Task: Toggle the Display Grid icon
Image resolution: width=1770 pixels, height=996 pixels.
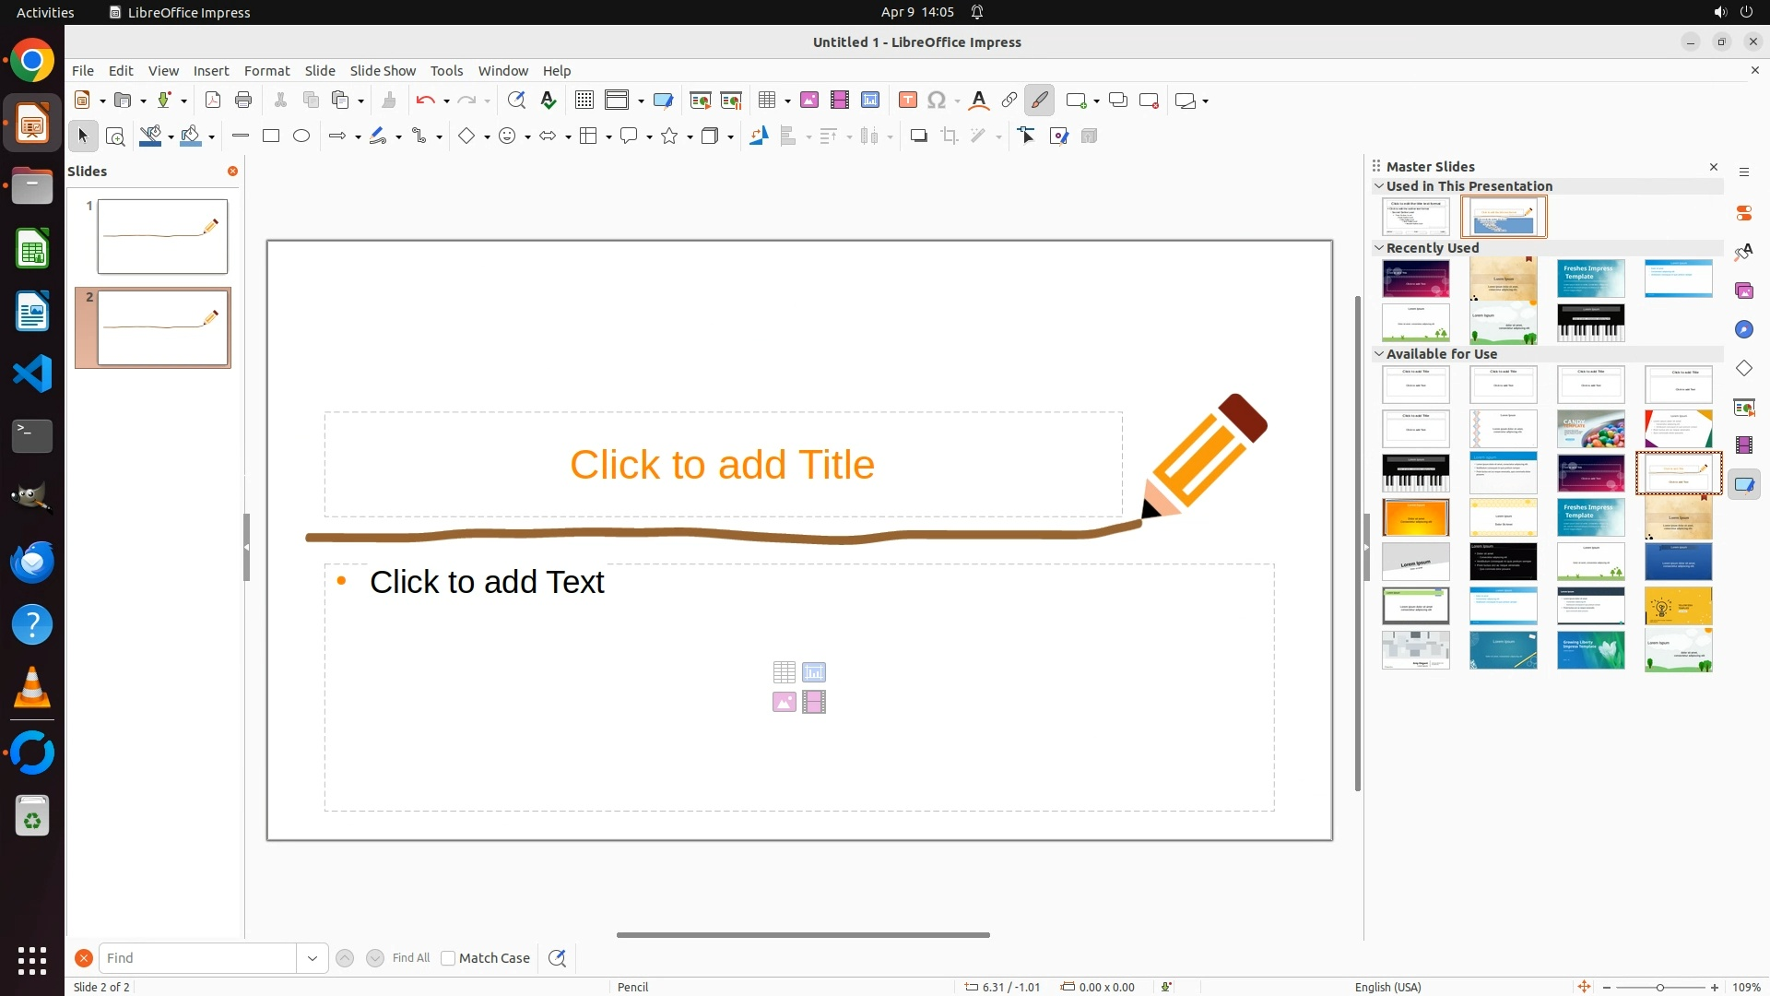Action: [584, 101]
